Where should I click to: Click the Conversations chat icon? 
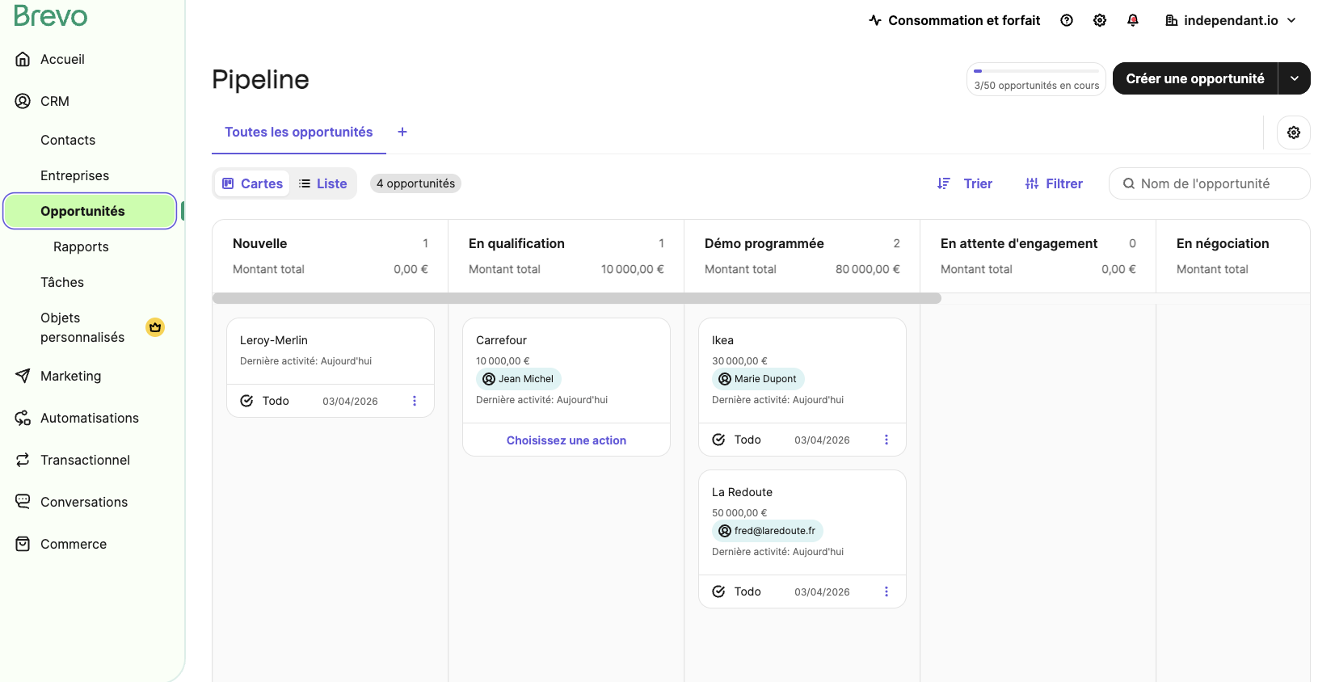pyautogui.click(x=23, y=502)
